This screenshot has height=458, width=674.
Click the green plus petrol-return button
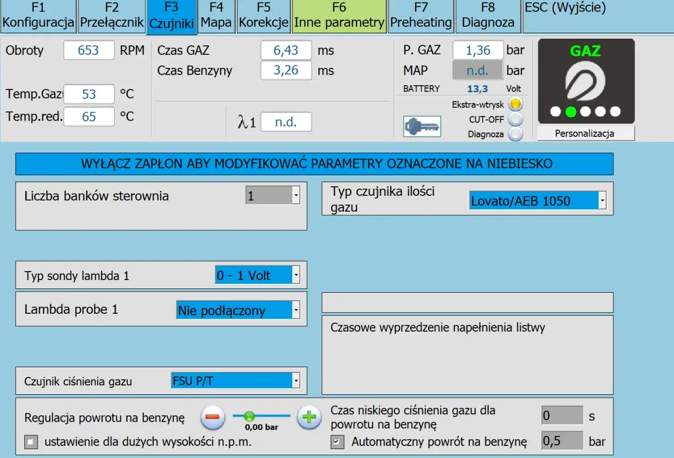(309, 418)
